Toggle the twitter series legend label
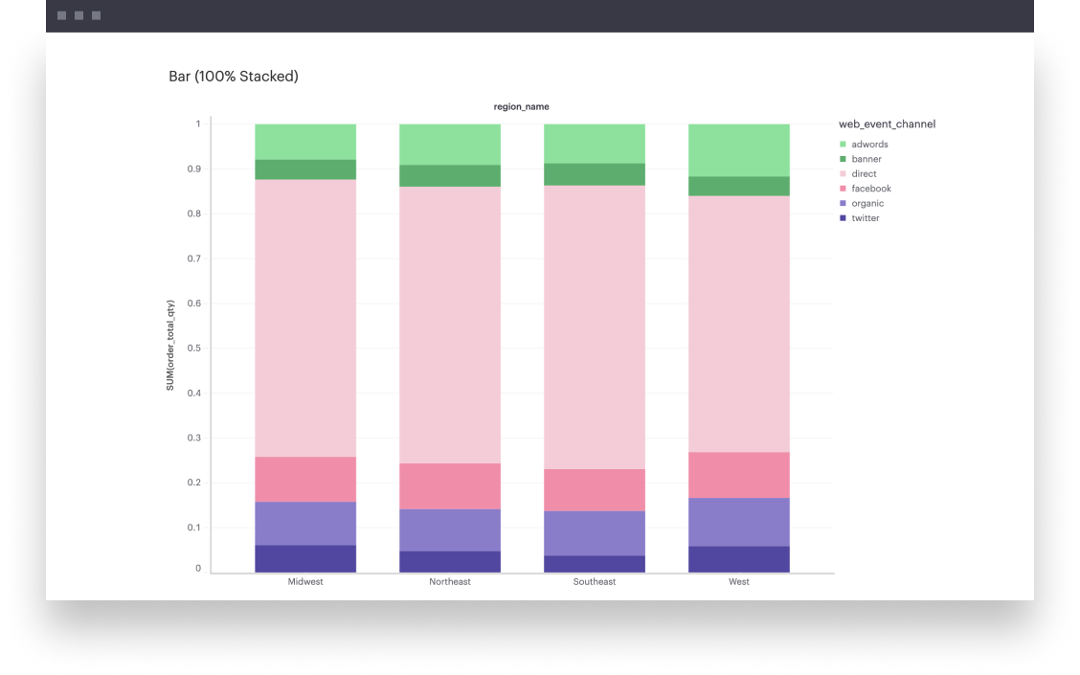This screenshot has width=1080, height=675. tap(865, 218)
